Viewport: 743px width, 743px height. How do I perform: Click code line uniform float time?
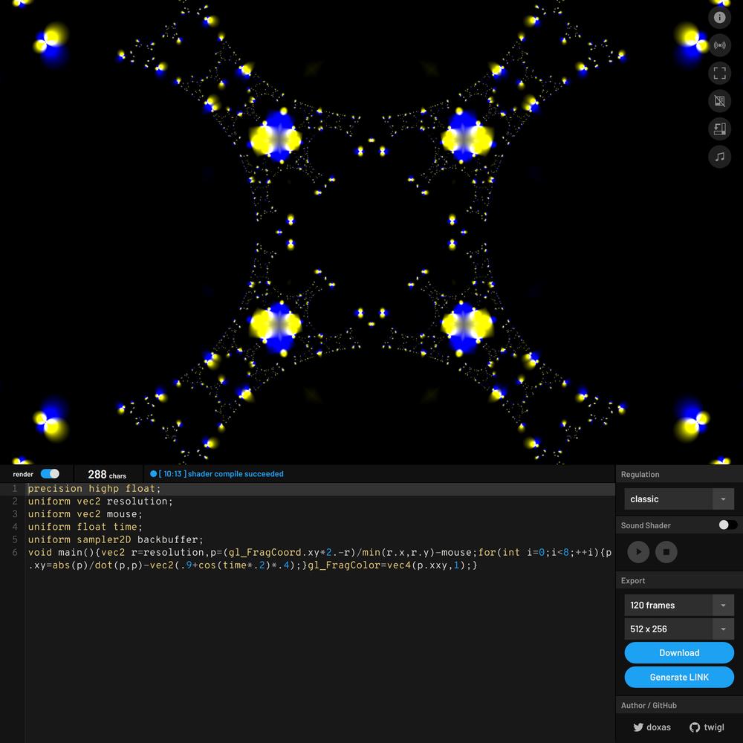click(x=85, y=527)
